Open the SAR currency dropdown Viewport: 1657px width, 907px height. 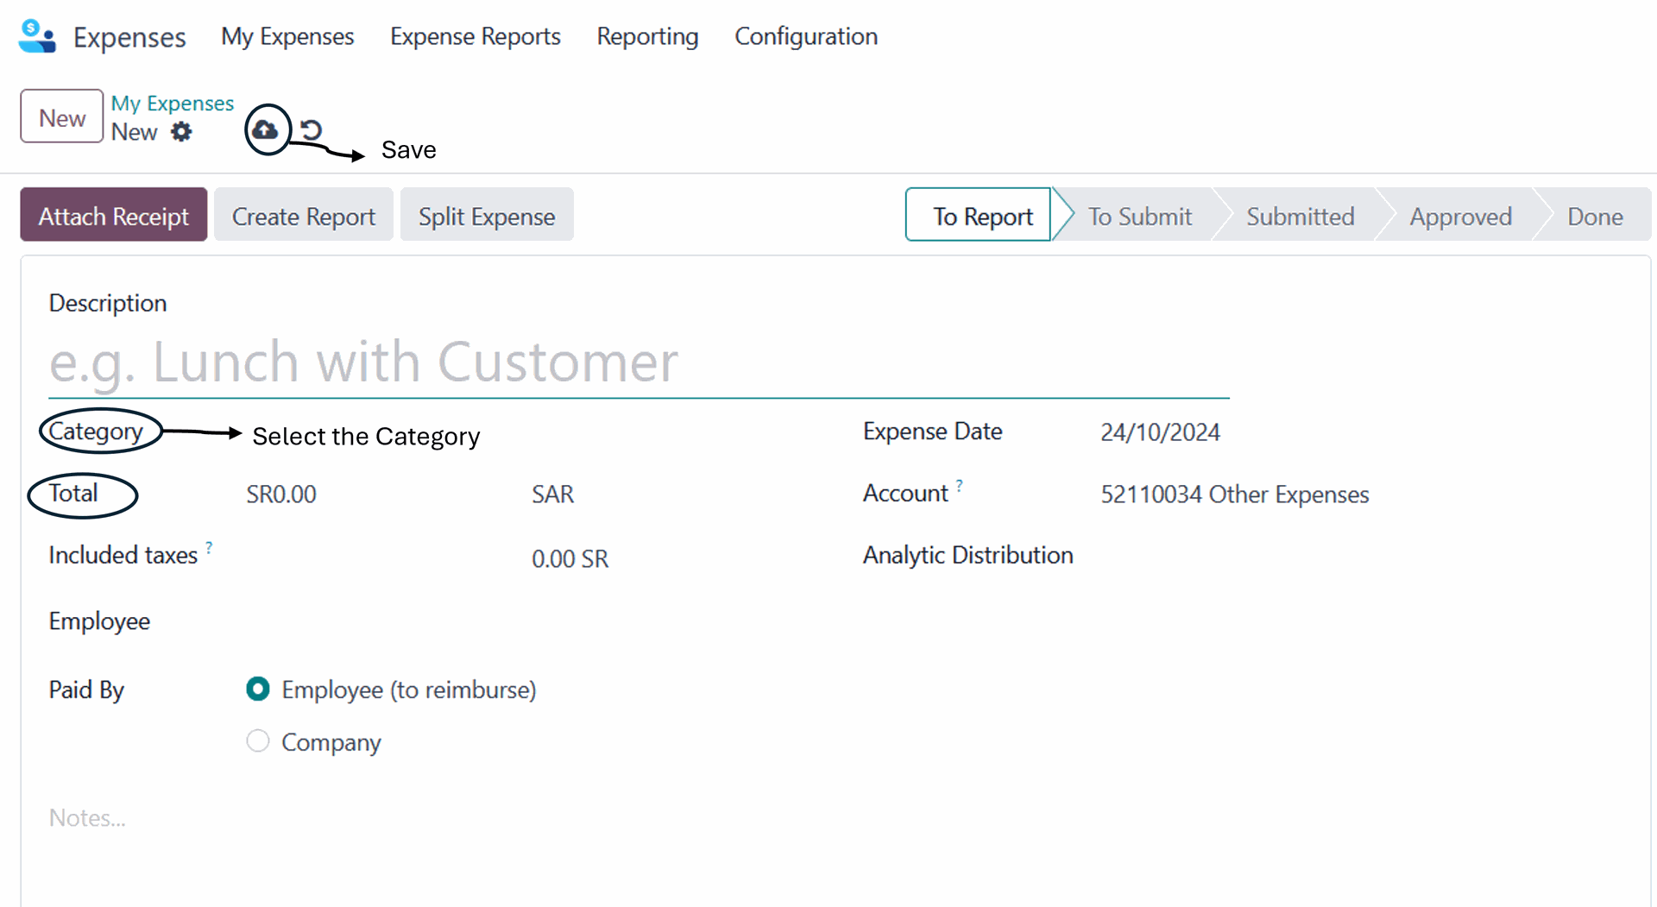[x=552, y=494]
